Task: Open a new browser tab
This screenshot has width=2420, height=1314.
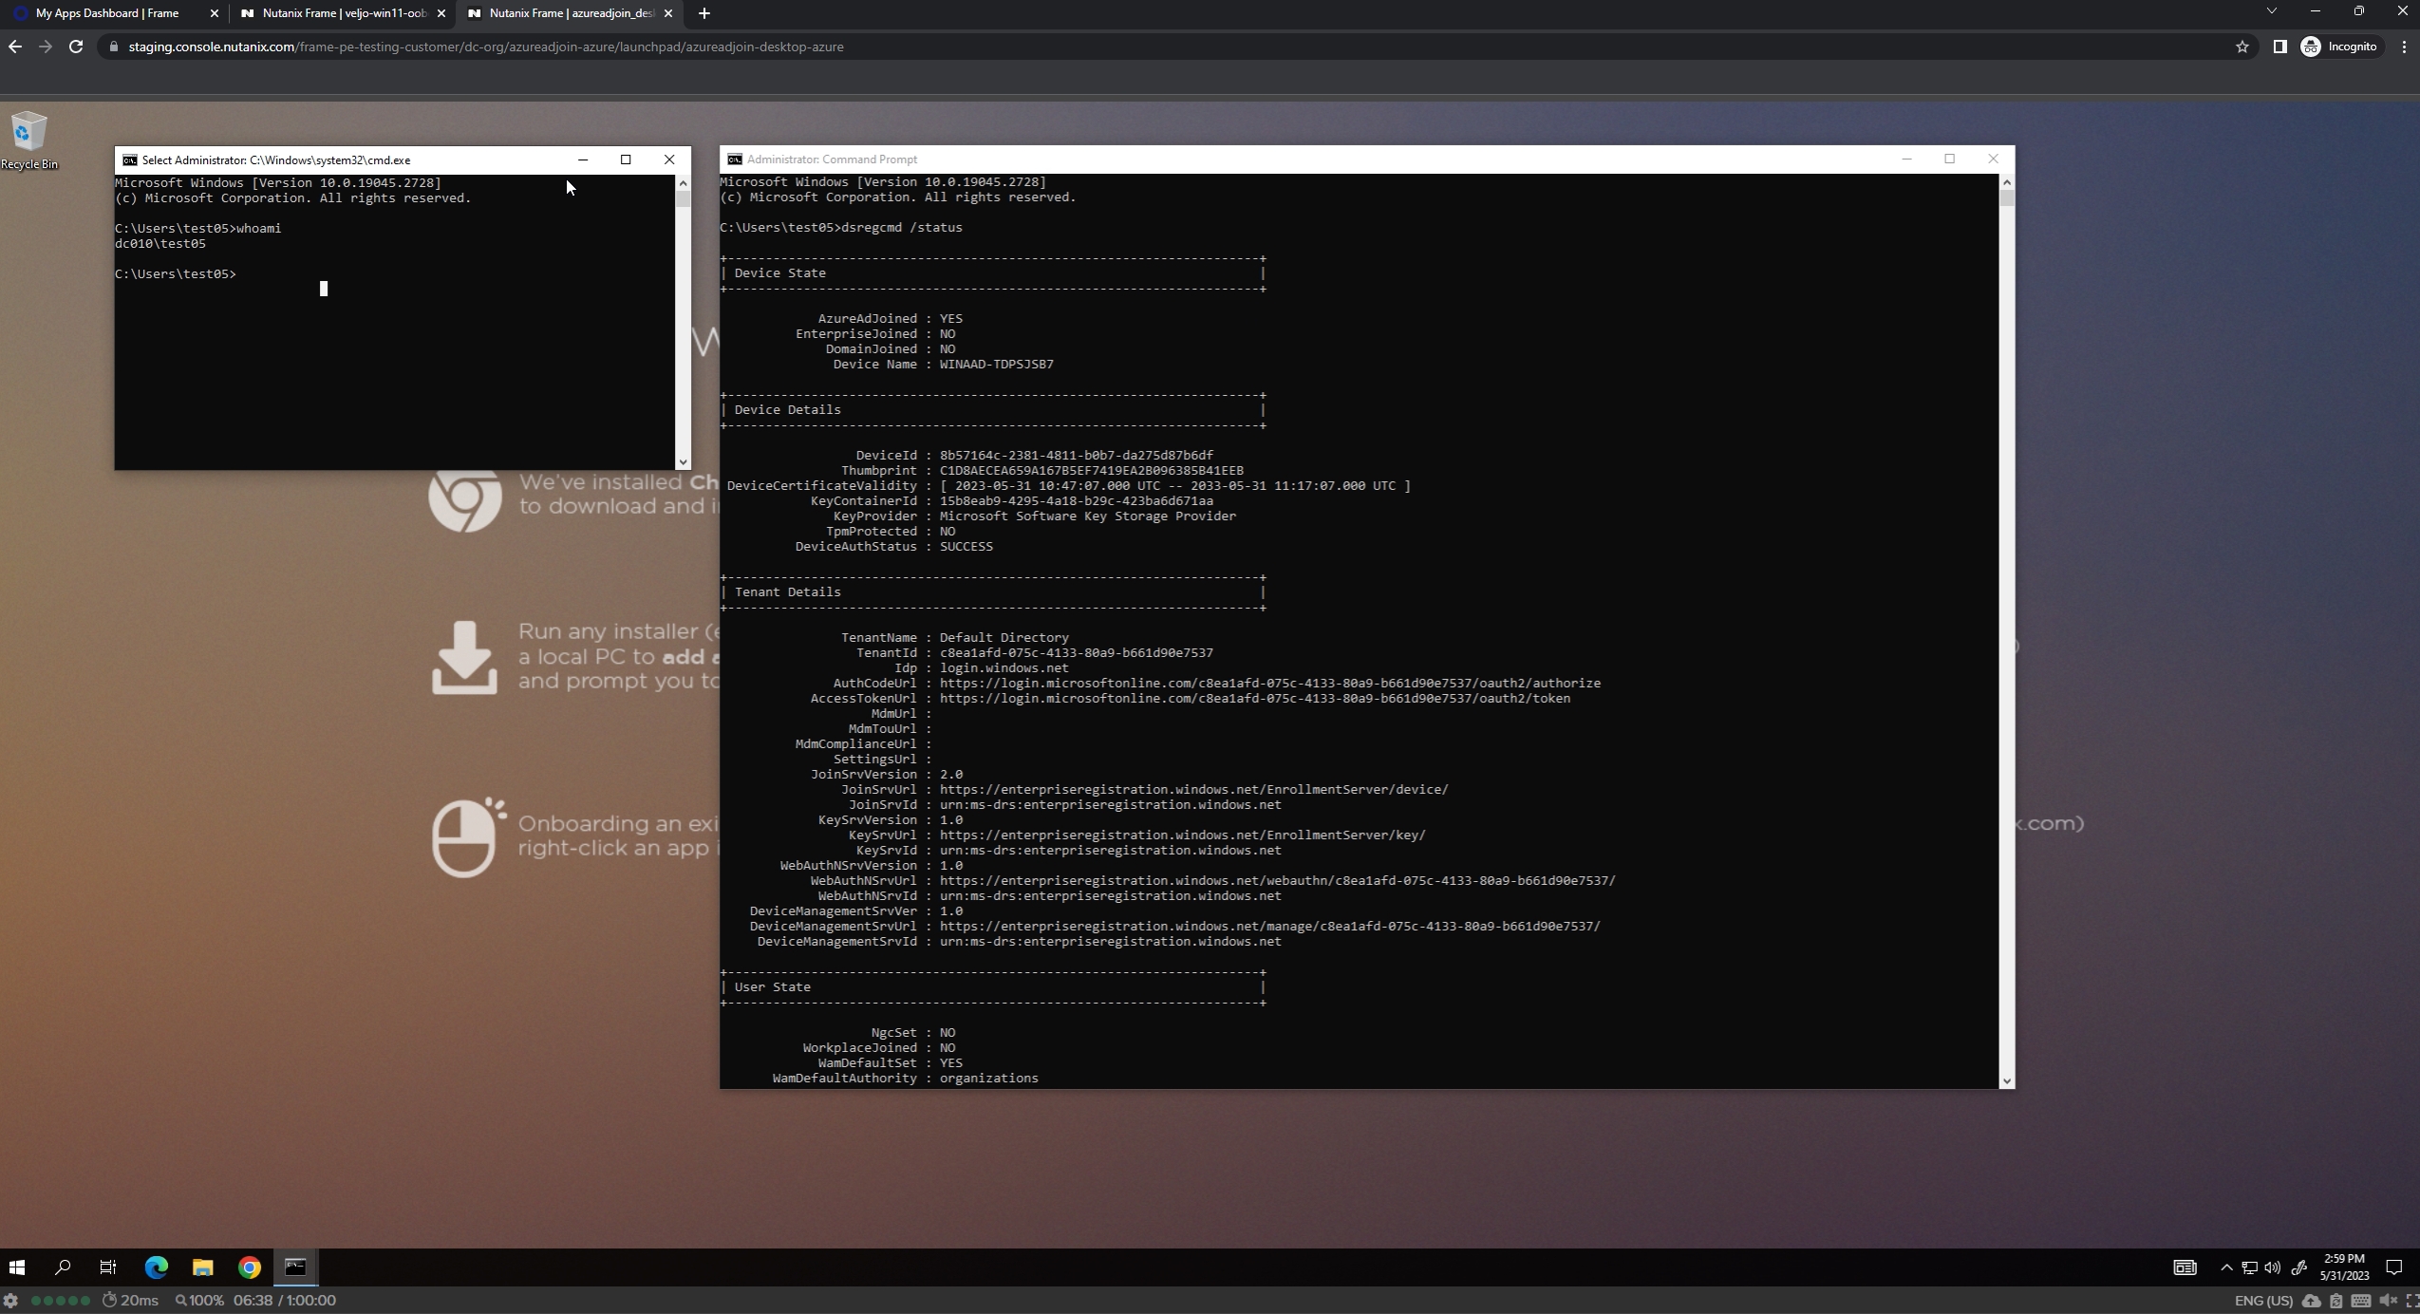Action: pos(703,13)
